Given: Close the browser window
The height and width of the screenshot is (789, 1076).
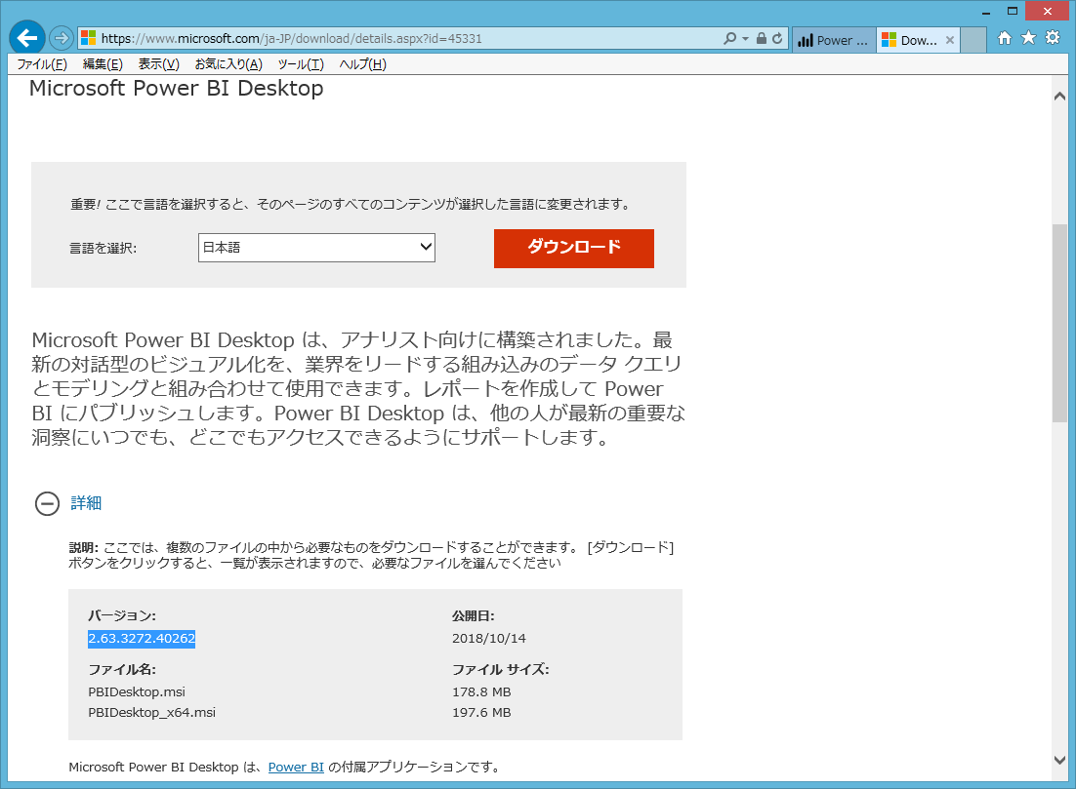Looking at the screenshot, I should tap(1047, 11).
